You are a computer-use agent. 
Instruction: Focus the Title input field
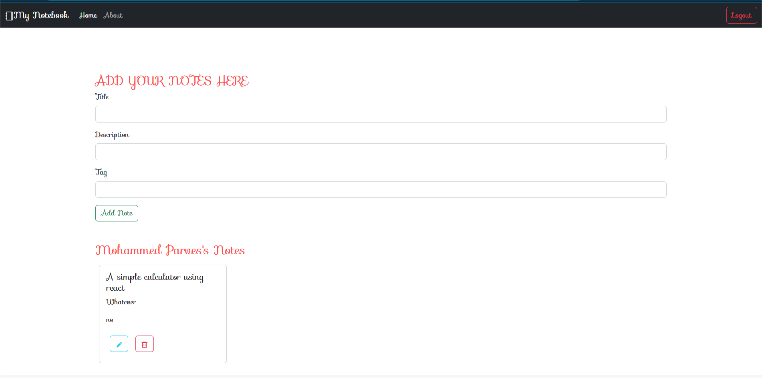[x=381, y=114]
